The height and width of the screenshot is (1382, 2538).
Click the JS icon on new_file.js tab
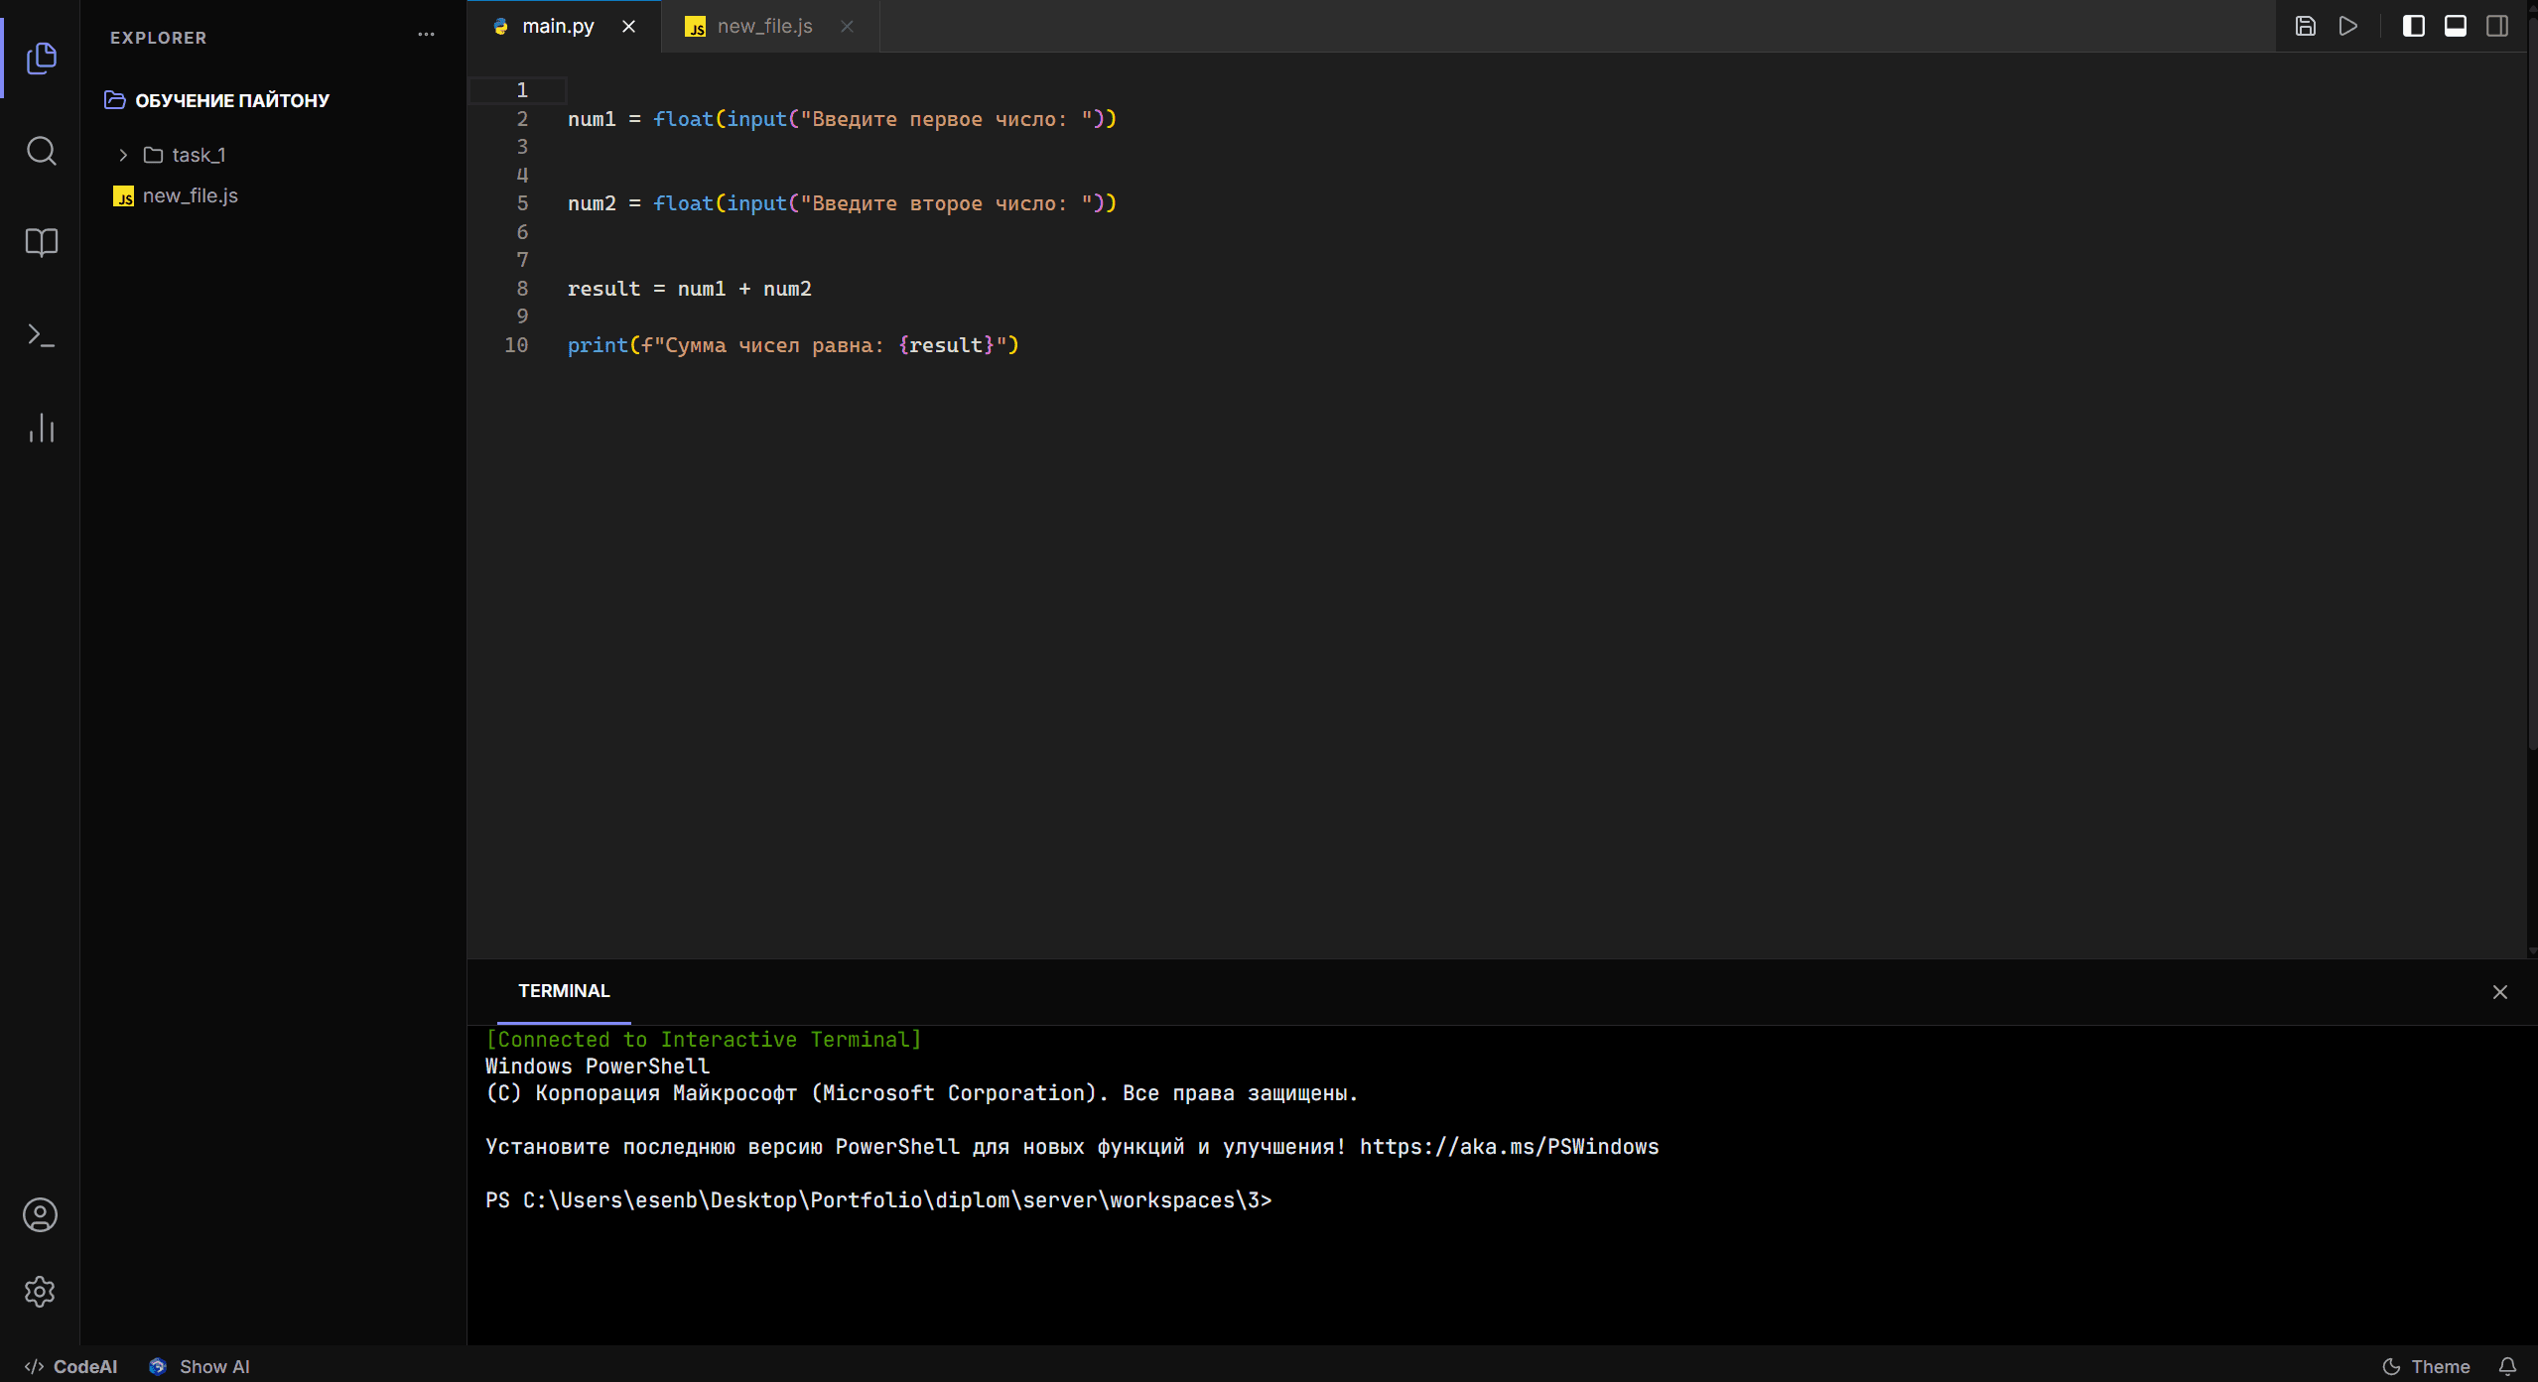pyautogui.click(x=696, y=27)
